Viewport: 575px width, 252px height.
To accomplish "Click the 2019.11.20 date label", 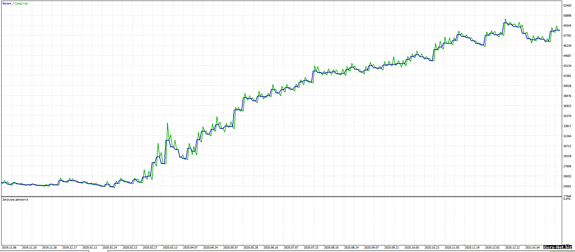I will [29, 248].
